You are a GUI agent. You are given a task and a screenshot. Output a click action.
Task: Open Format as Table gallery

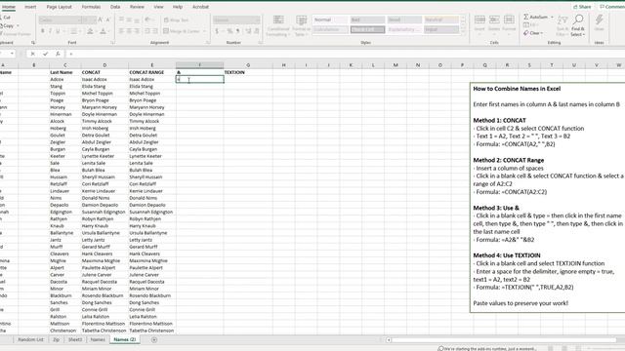pyautogui.click(x=301, y=26)
